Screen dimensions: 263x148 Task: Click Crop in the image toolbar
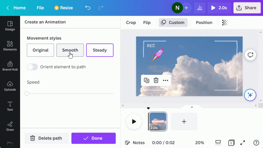pyautogui.click(x=131, y=23)
